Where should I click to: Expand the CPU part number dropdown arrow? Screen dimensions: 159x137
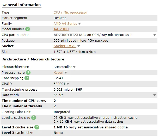click(x=155, y=35)
